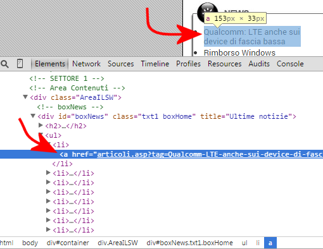Click the articoli.asp href link
The image size is (323, 249).
pyautogui.click(x=210, y=154)
